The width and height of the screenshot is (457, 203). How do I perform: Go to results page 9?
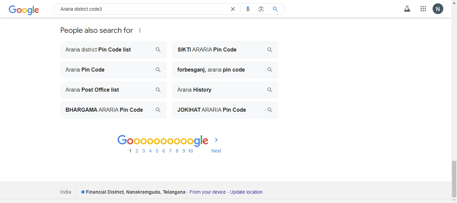(184, 151)
